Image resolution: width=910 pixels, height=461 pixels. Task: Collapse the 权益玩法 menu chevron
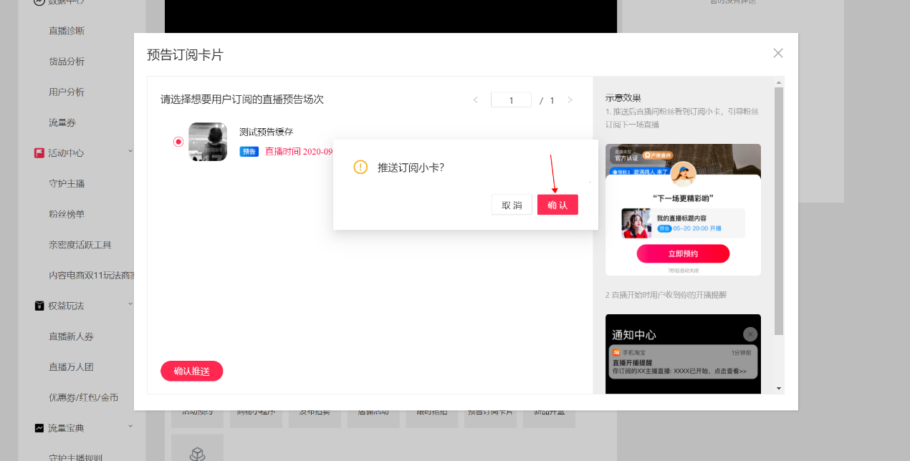point(130,304)
